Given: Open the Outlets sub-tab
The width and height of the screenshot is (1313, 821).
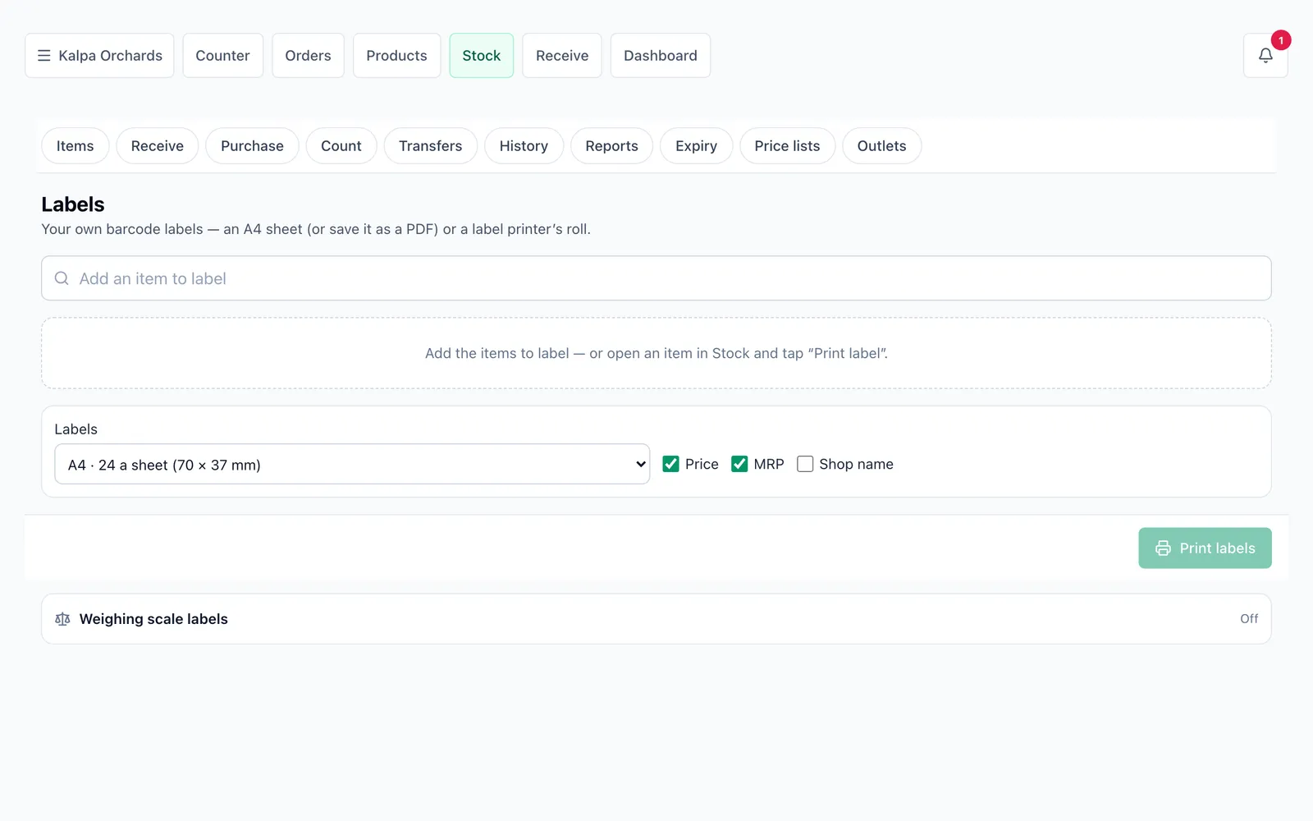Looking at the screenshot, I should tap(881, 146).
